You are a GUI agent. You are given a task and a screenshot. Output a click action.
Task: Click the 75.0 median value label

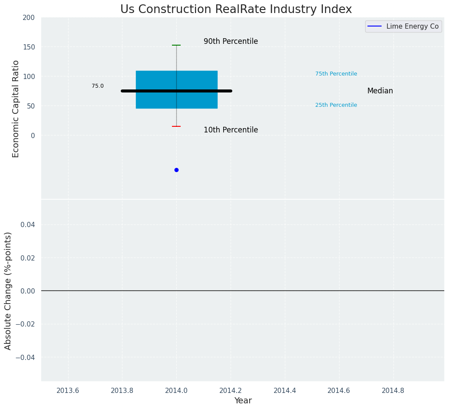point(98,86)
